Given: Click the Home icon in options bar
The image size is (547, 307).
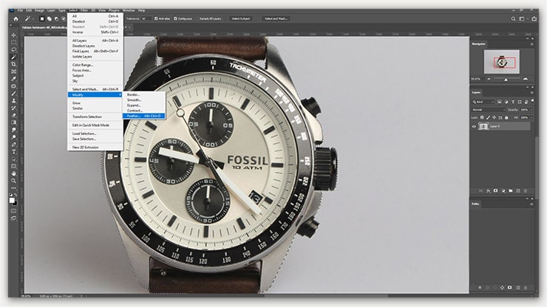Looking at the screenshot, I should 15,18.
